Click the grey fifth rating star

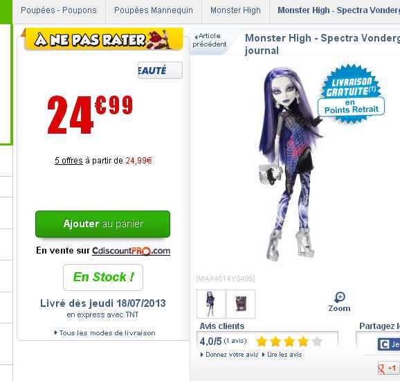[x=317, y=341]
